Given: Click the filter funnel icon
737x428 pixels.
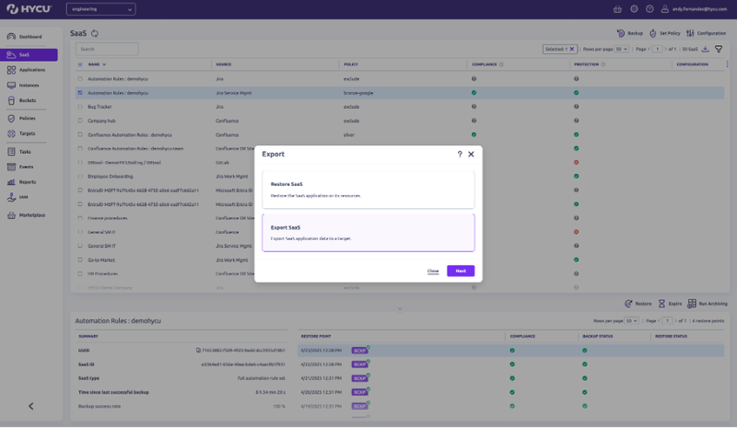Looking at the screenshot, I should click(x=719, y=49).
